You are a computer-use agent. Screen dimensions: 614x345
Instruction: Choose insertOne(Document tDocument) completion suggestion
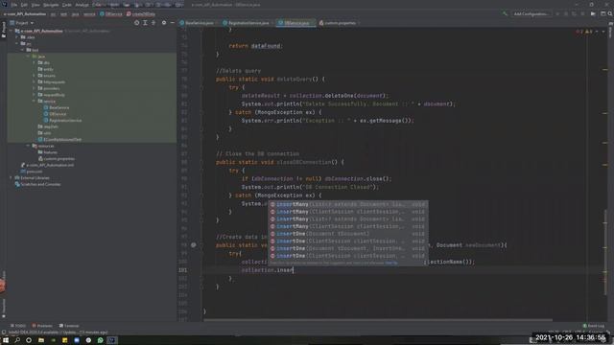(x=348, y=234)
